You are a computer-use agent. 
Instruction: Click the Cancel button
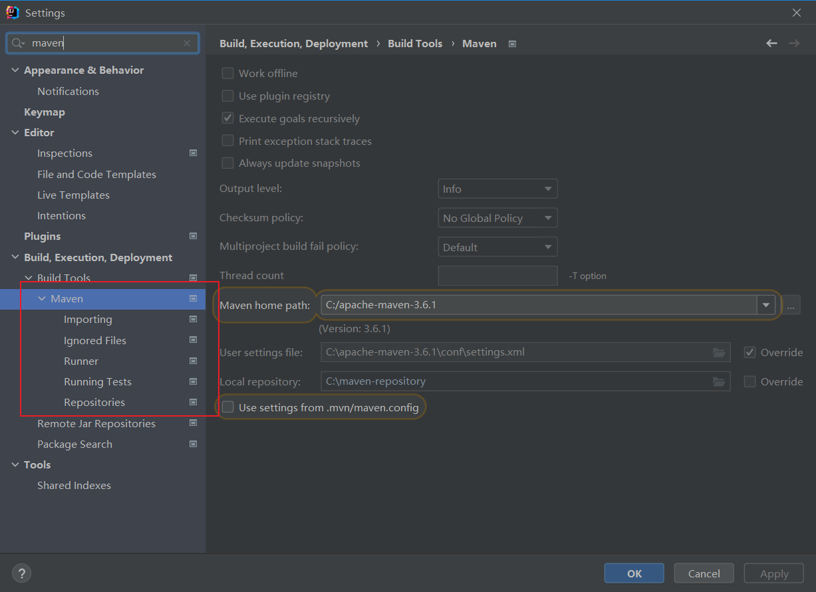click(x=704, y=573)
